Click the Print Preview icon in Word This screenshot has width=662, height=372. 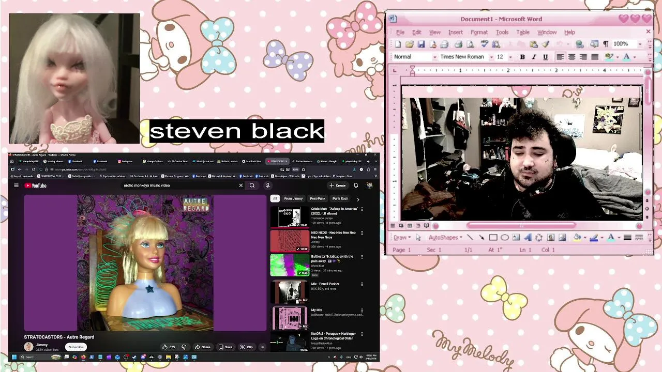pyautogui.click(x=470, y=44)
